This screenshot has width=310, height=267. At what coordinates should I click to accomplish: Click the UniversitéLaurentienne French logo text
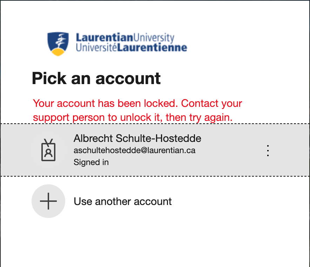point(131,48)
